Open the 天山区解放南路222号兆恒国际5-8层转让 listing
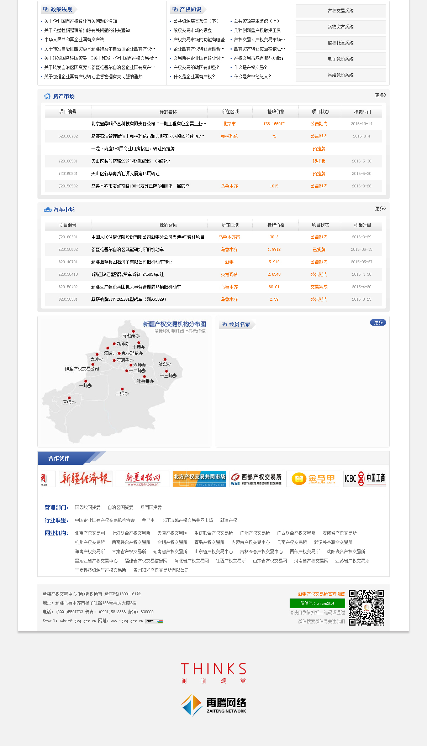427x746 pixels. click(x=131, y=161)
